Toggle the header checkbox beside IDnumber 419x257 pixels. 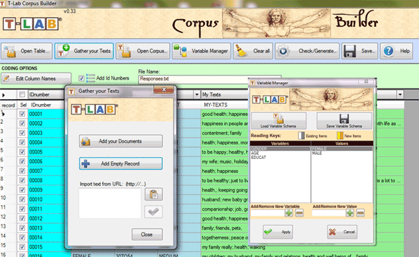click(x=22, y=95)
